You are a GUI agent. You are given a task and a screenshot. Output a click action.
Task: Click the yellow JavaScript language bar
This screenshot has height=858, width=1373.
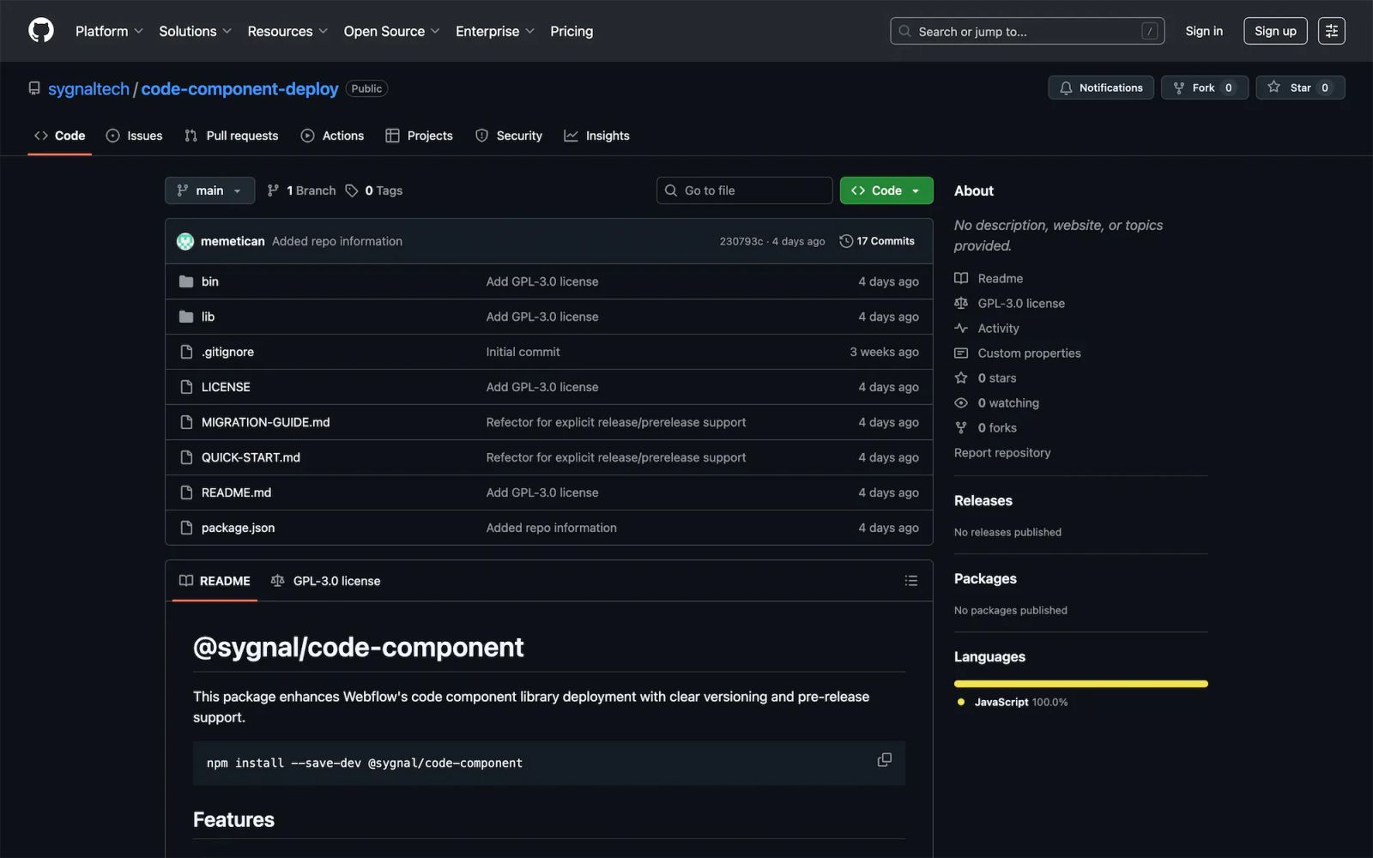[x=1081, y=684]
